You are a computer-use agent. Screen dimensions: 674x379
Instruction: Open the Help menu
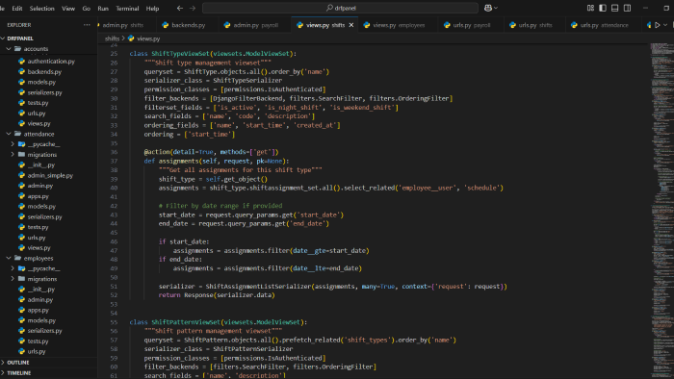pyautogui.click(x=152, y=8)
